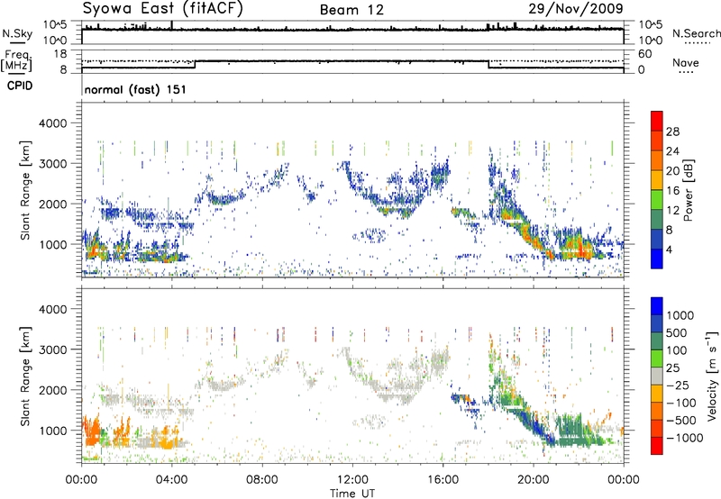Image resolution: width=721 pixels, height=499 pixels.
Task: Click the "4" Power colorbar value
Action: [669, 250]
